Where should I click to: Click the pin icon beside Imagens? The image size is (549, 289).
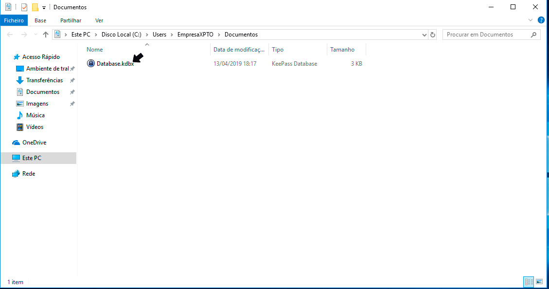click(72, 104)
